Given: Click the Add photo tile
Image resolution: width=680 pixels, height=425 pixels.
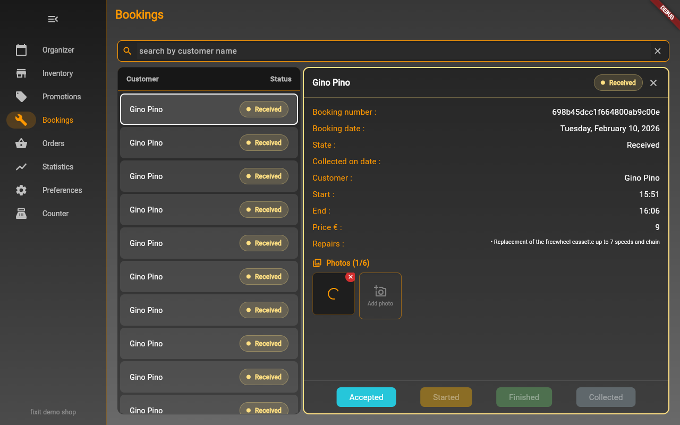Looking at the screenshot, I should pyautogui.click(x=380, y=296).
